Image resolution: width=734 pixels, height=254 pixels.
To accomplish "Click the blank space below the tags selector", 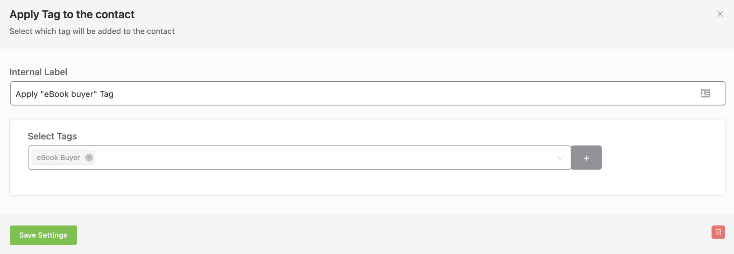I will tap(323, 183).
